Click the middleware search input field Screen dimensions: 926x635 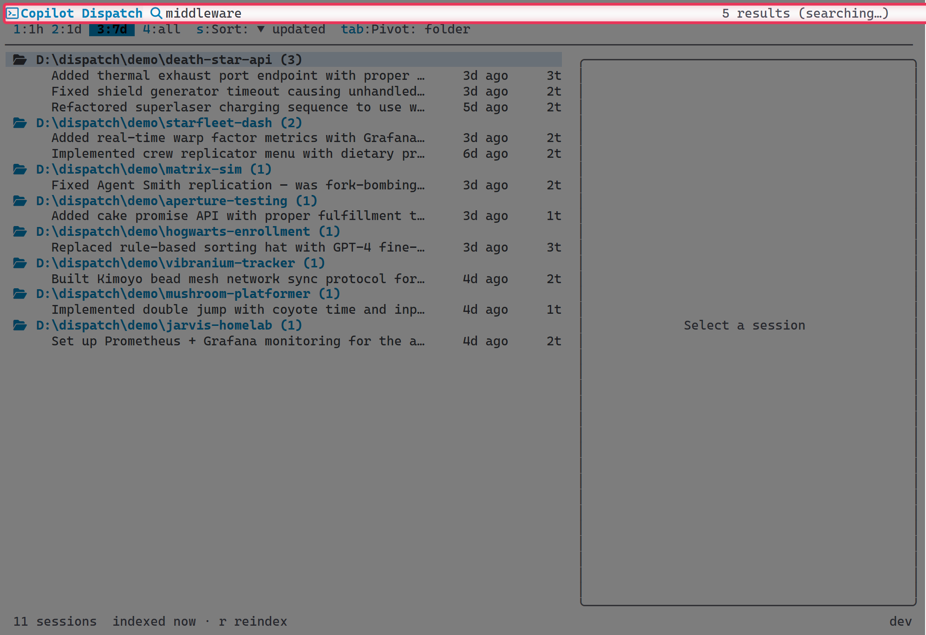coord(203,13)
